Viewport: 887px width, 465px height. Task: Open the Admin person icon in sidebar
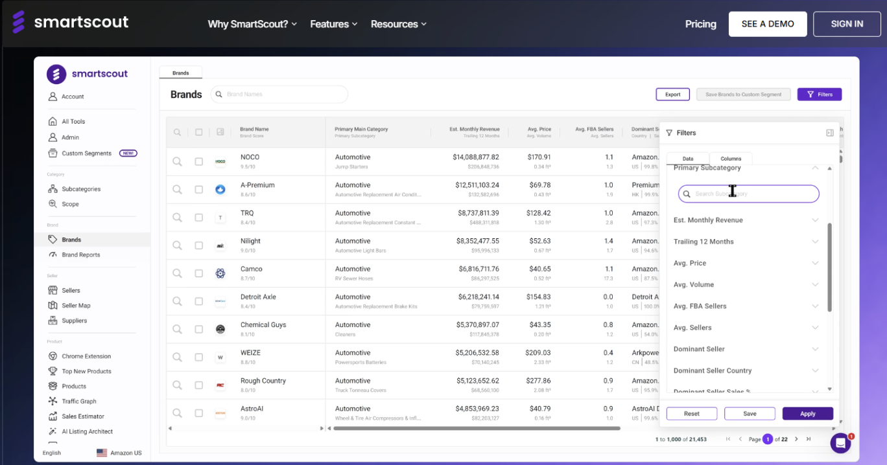53,137
